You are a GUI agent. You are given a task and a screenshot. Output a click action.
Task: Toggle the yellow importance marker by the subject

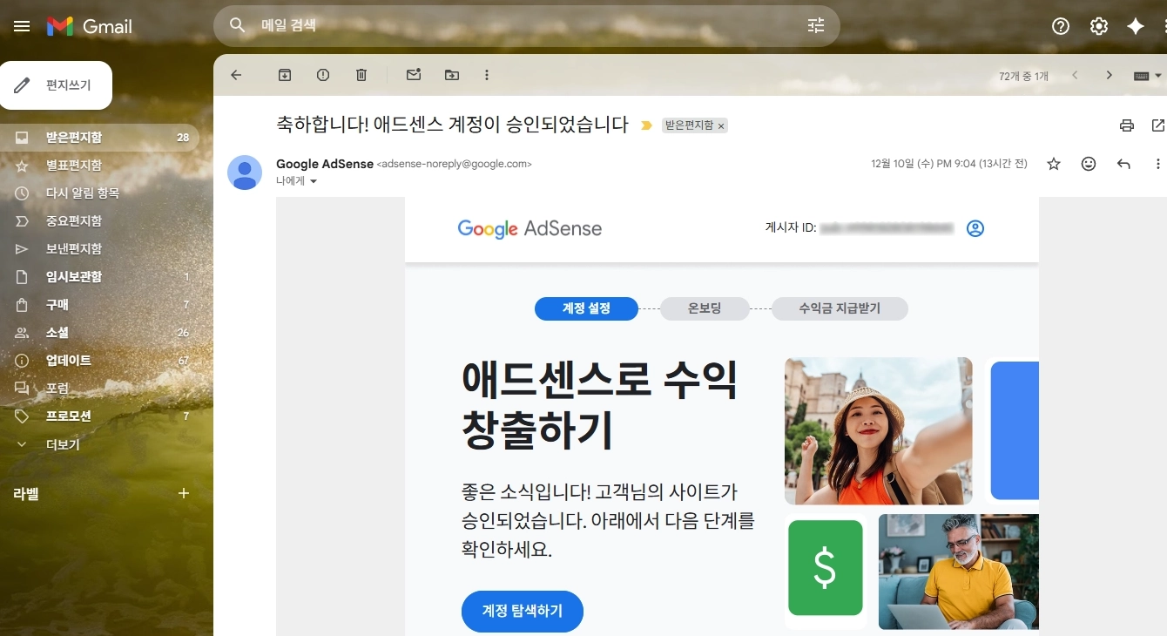click(646, 125)
